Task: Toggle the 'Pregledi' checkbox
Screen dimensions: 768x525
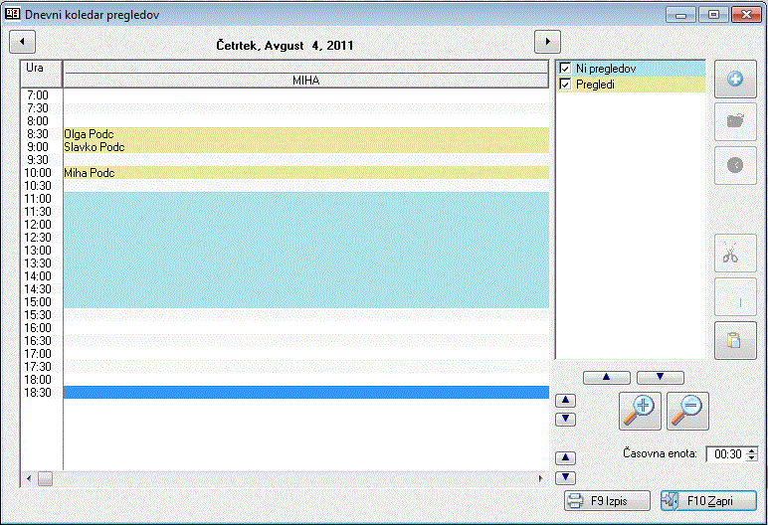Action: [565, 86]
